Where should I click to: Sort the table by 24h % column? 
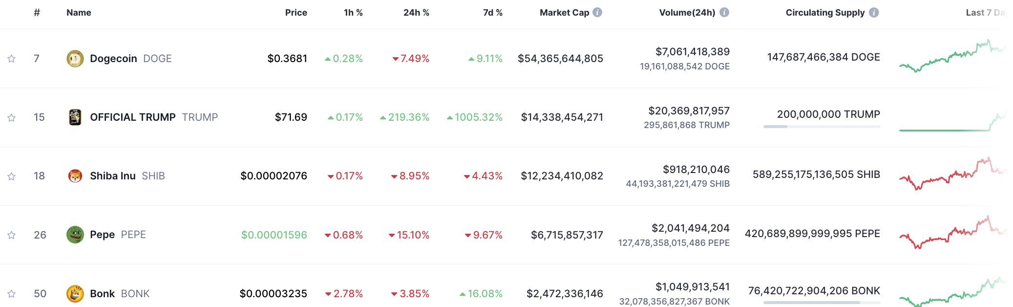(x=416, y=13)
